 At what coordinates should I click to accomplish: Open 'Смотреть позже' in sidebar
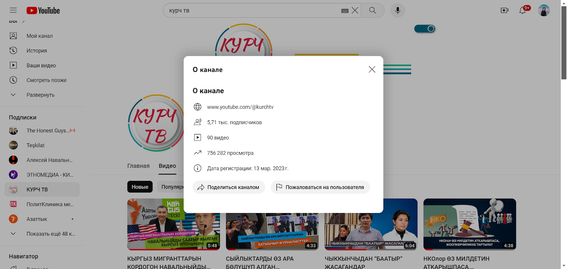click(x=42, y=80)
